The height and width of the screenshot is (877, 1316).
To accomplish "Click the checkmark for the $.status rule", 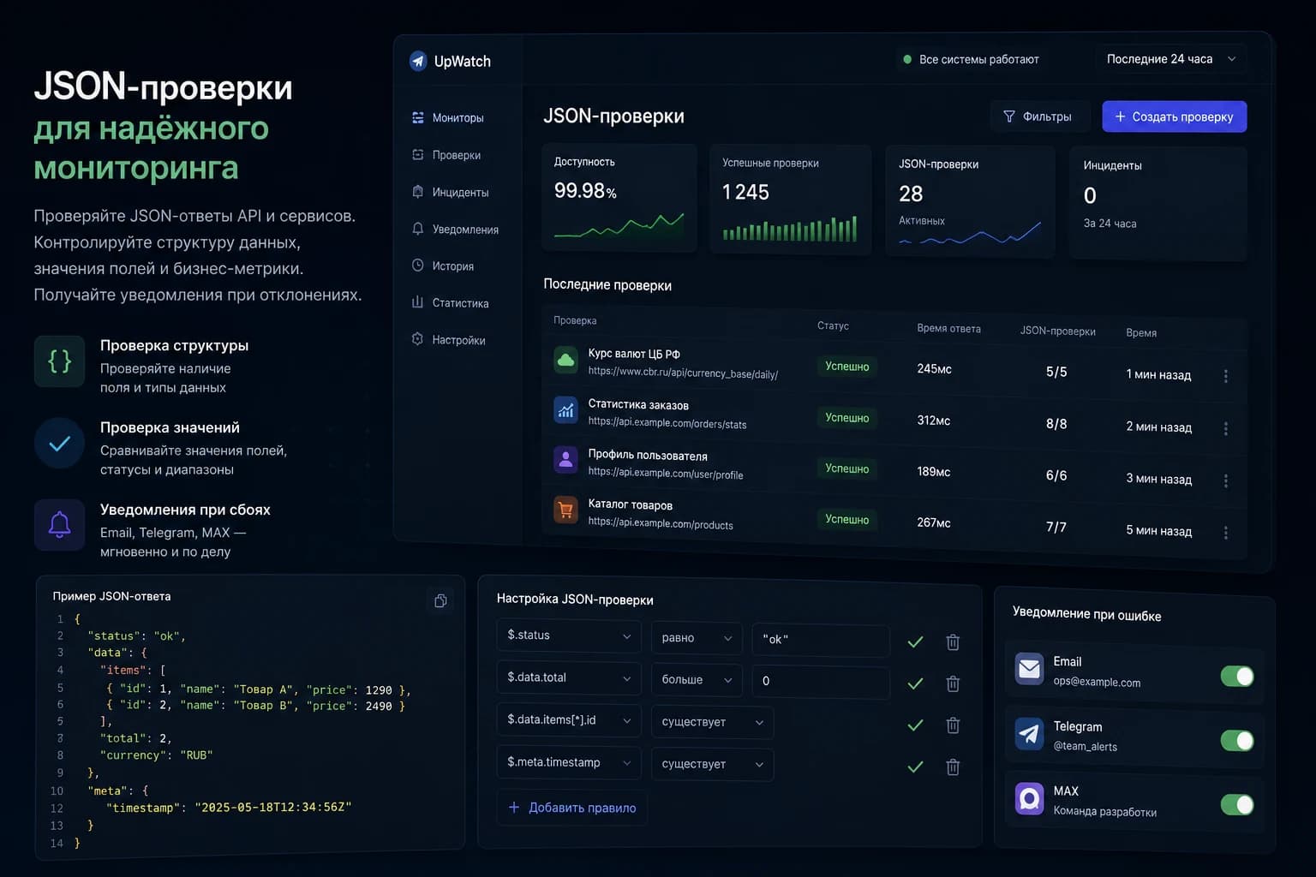I will (x=915, y=641).
